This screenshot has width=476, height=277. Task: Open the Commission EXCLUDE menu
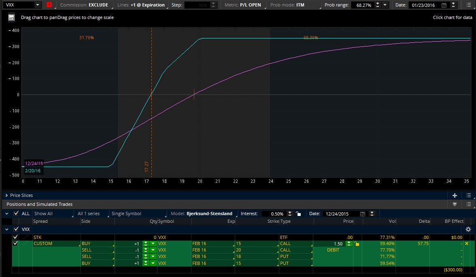tap(84, 5)
